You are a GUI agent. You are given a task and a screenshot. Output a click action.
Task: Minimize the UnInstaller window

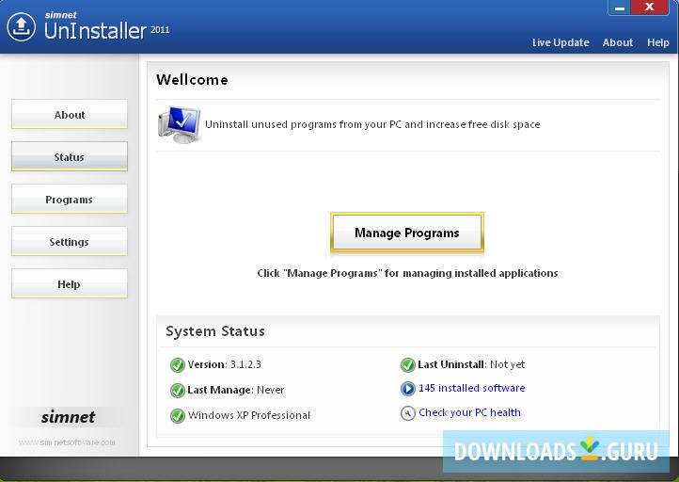pyautogui.click(x=620, y=8)
